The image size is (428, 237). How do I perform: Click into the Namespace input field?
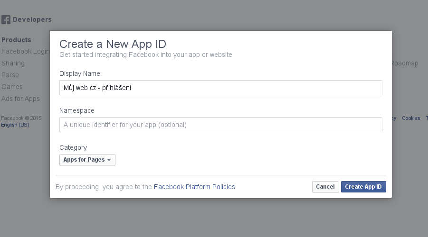pyautogui.click(x=221, y=125)
